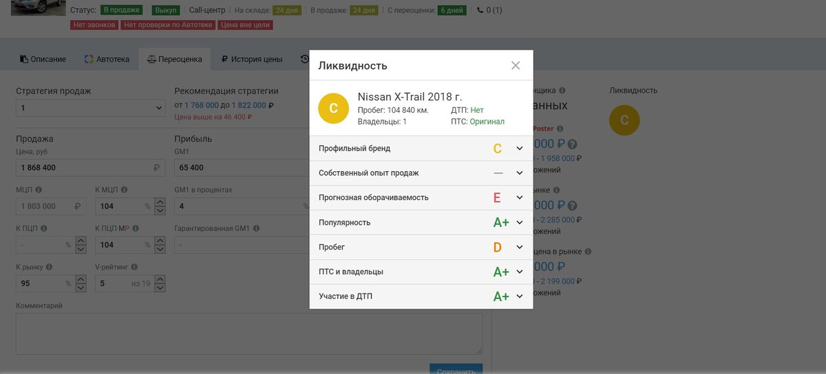Click the Автотека logo icon
The width and height of the screenshot is (826, 374).
click(x=88, y=59)
